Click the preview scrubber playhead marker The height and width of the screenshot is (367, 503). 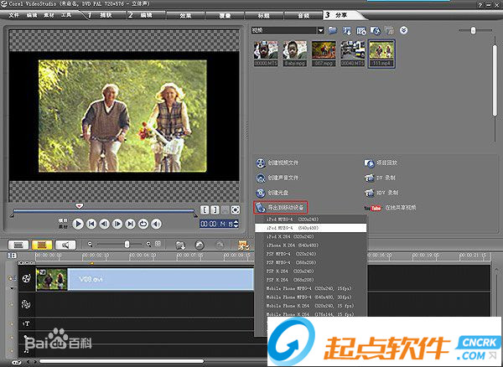pos(80,206)
